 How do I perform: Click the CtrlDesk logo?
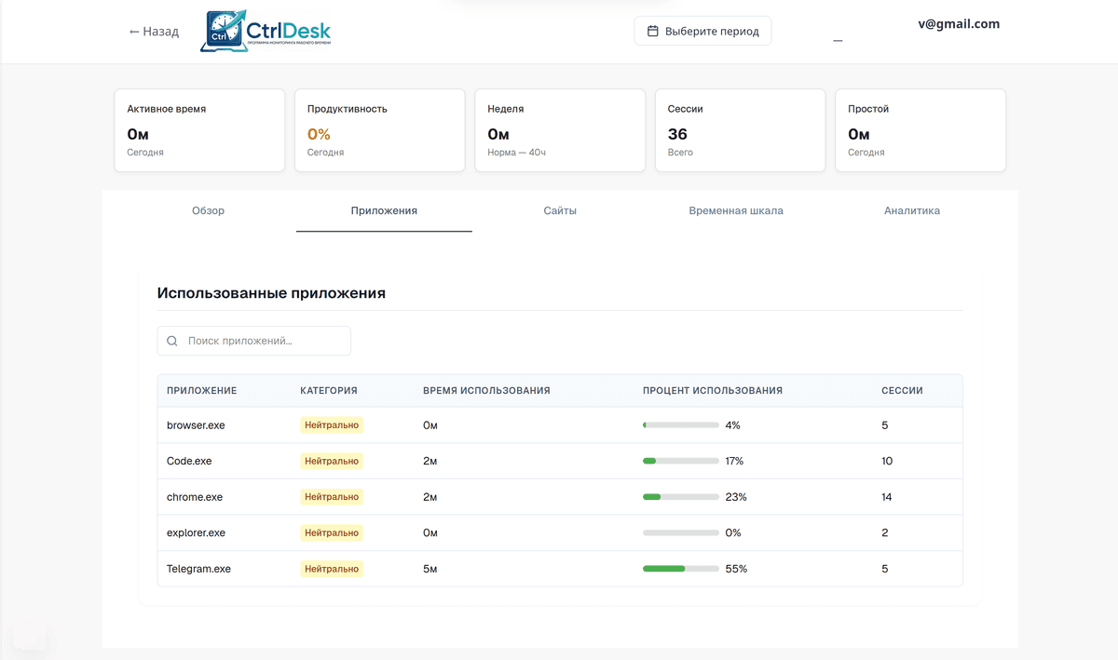click(x=266, y=31)
